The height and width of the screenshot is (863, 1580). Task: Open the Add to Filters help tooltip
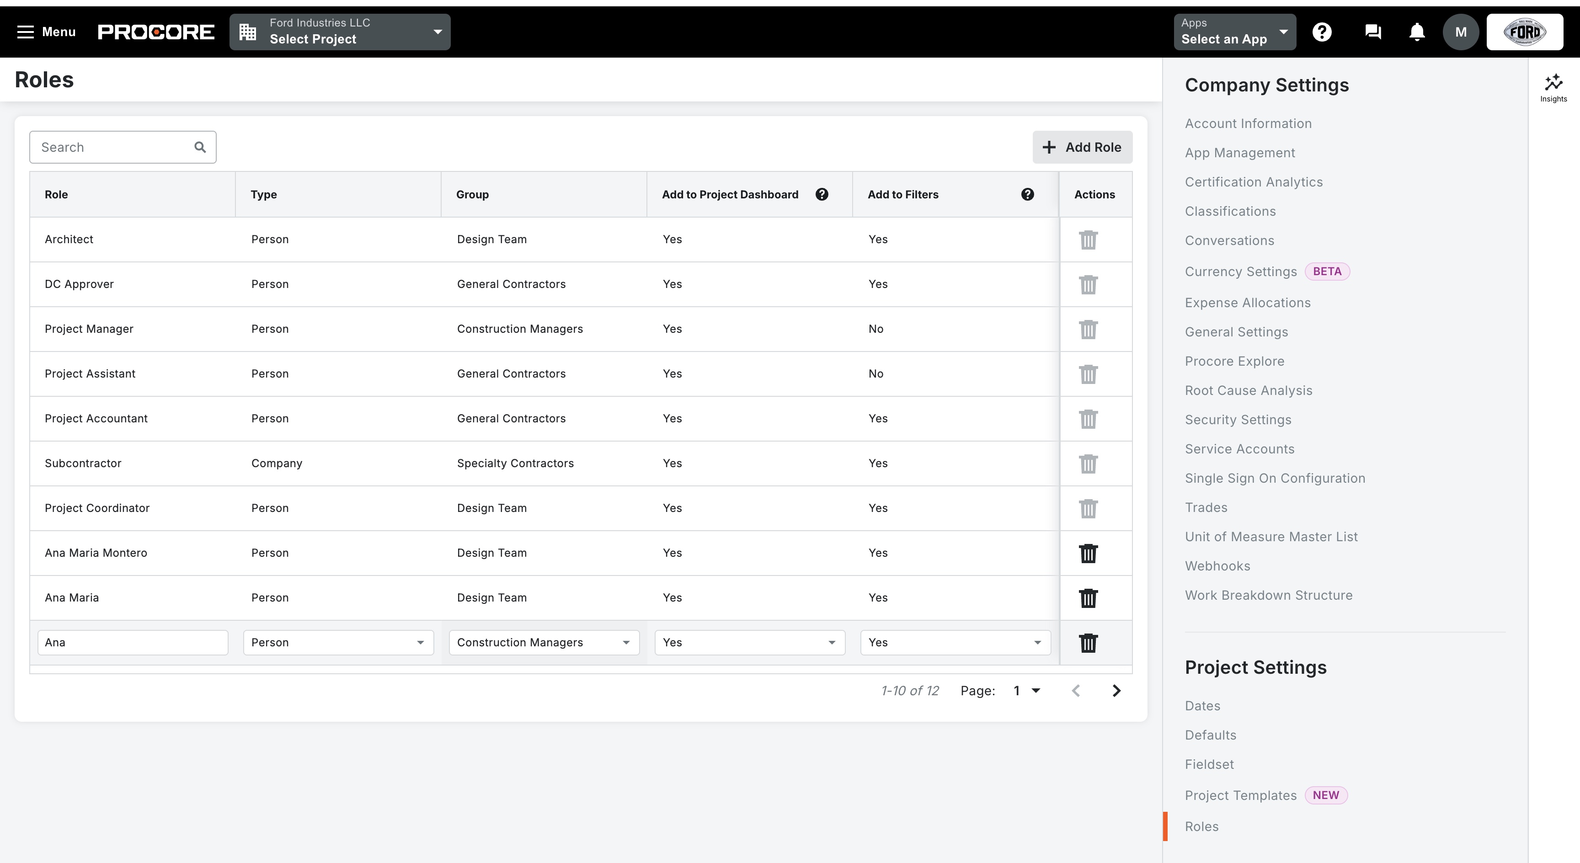[1028, 194]
